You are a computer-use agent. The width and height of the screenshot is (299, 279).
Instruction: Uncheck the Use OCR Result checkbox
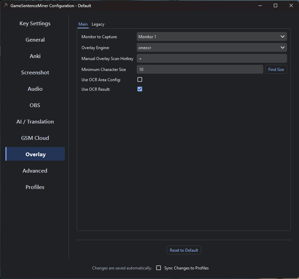[x=140, y=89]
